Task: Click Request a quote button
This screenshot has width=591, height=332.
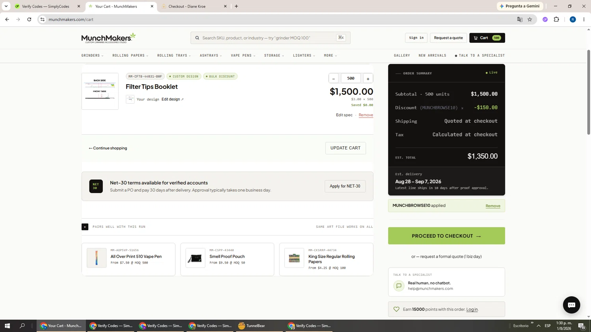Action: click(x=448, y=38)
